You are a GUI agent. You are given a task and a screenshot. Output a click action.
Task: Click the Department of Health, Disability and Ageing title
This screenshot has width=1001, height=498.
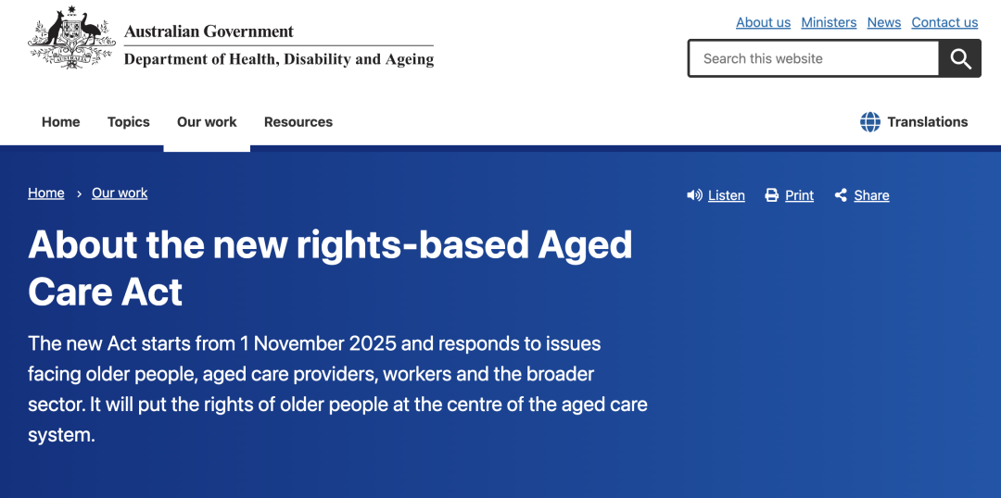pos(279,59)
